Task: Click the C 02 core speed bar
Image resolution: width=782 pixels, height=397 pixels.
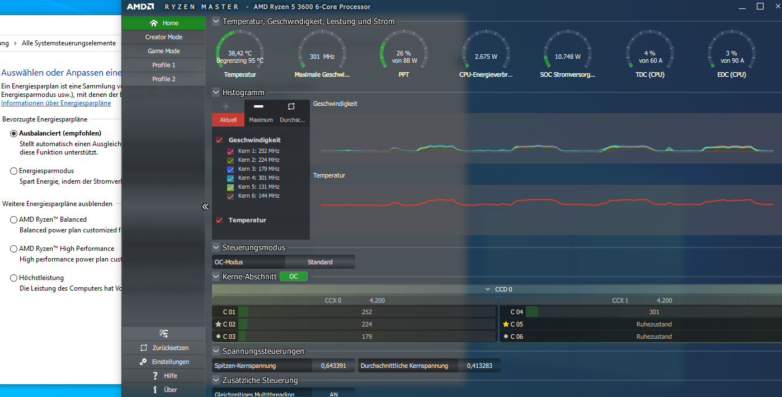Action: coord(367,324)
